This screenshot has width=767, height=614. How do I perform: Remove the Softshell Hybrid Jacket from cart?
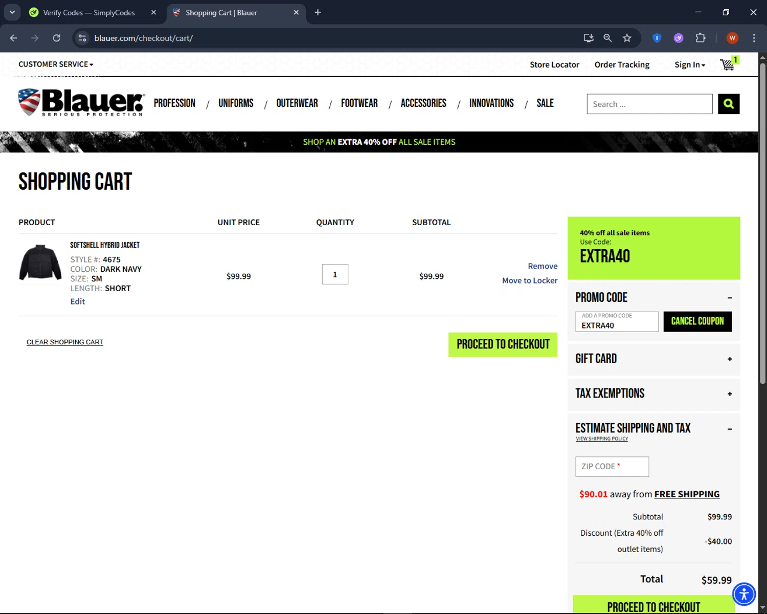coord(543,266)
